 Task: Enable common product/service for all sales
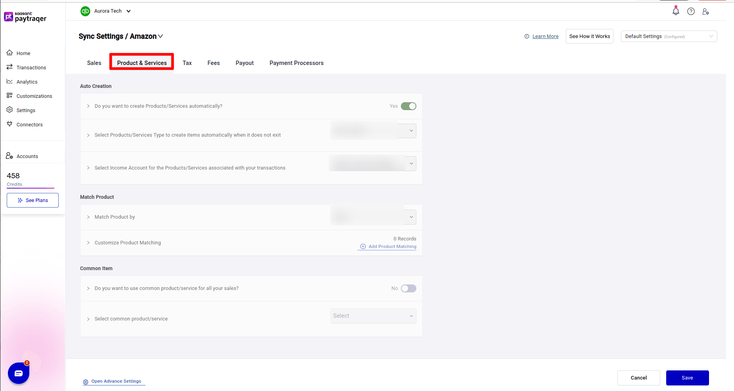[408, 288]
